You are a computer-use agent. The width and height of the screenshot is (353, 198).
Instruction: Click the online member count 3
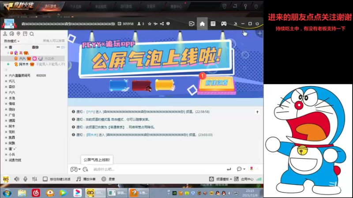point(141,24)
